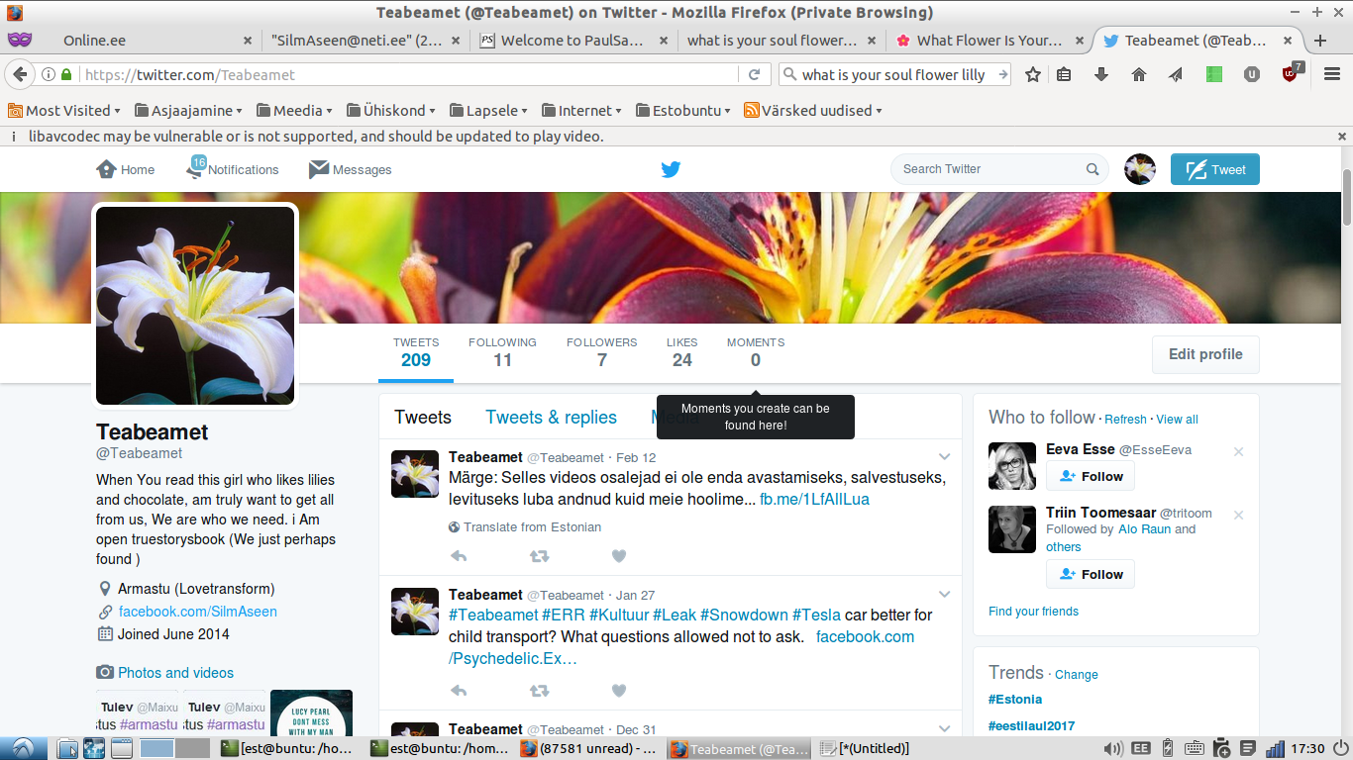Image resolution: width=1353 pixels, height=760 pixels.
Task: Follow Triin Toomesaar
Action: point(1091,574)
